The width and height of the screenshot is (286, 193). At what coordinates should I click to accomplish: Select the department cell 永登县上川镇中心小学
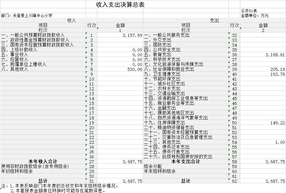point(27,16)
